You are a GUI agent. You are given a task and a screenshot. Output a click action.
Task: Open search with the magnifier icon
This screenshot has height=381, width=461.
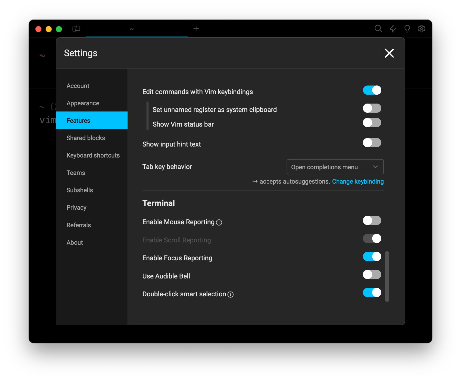(378, 29)
